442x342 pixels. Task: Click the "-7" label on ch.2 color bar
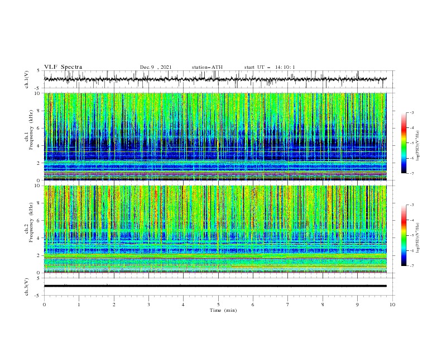411,266
